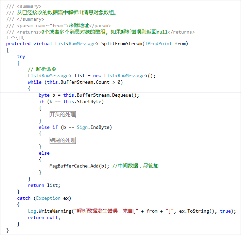Click the "来源地址" param description in the doc comment
Screen dimensions: 241x235
click(80, 25)
